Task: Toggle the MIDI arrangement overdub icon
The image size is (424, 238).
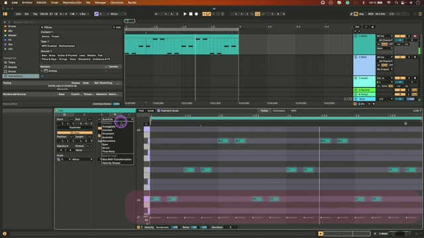Action: coord(204,14)
